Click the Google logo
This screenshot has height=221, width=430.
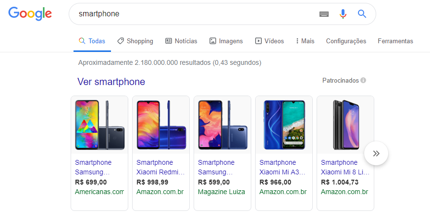pyautogui.click(x=30, y=14)
